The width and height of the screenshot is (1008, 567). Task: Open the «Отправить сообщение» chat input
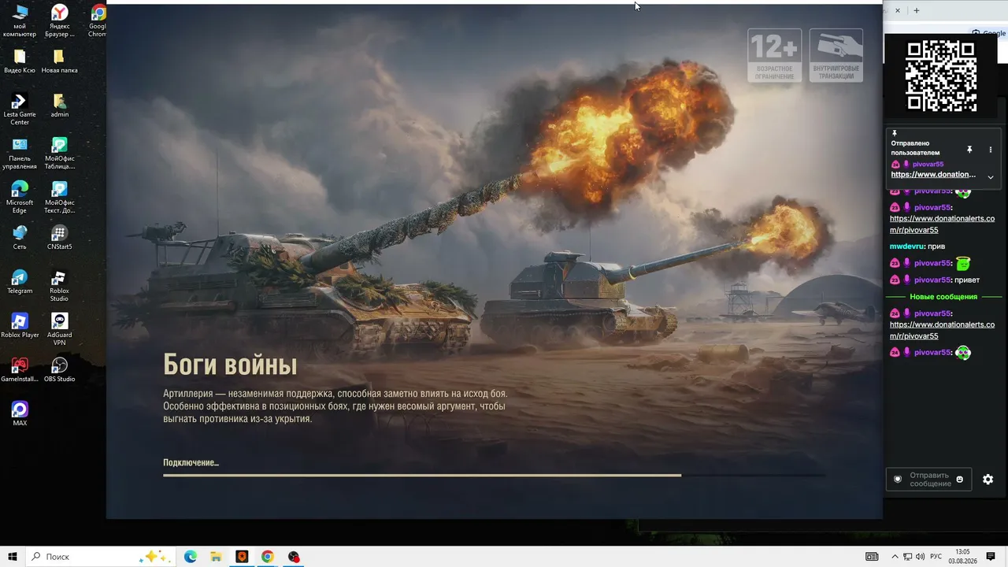coord(929,479)
